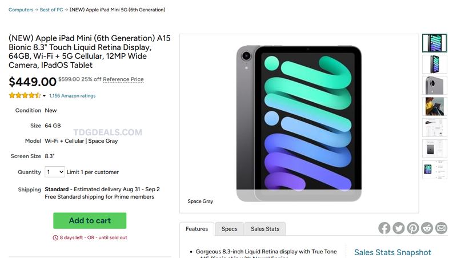Pin this product on Pinterest
This screenshot has width=457, height=258.
pyautogui.click(x=412, y=228)
